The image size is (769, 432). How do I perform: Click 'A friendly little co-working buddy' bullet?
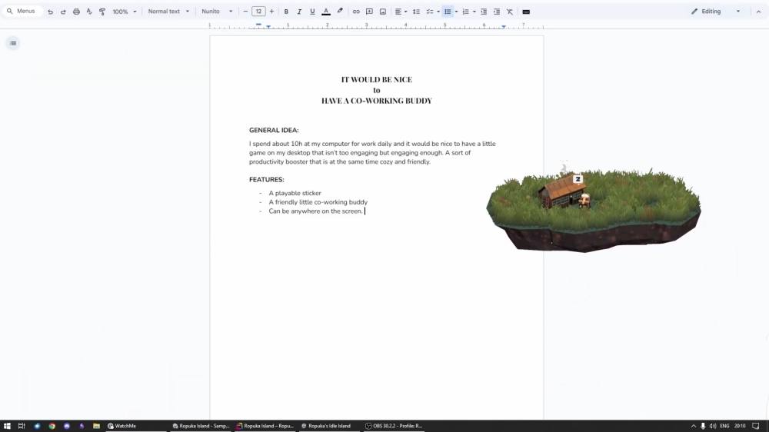(318, 202)
